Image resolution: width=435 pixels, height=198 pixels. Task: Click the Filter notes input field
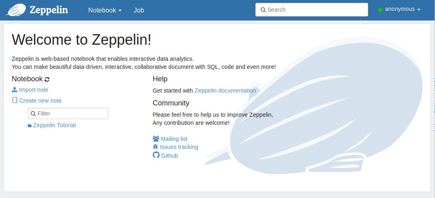(x=68, y=113)
